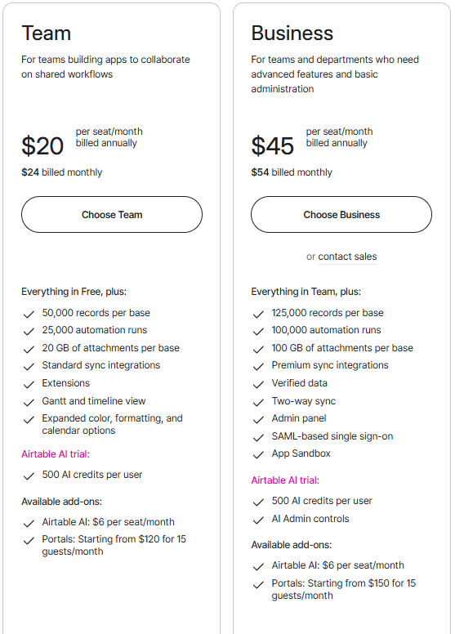The height and width of the screenshot is (634, 455).
Task: Click checkmark next to App Sandbox
Action: coord(258,455)
